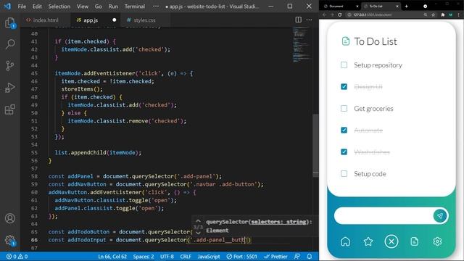The width and height of the screenshot is (464, 261).
Task: Click Port : 5501 Live Server status
Action: [241, 257]
